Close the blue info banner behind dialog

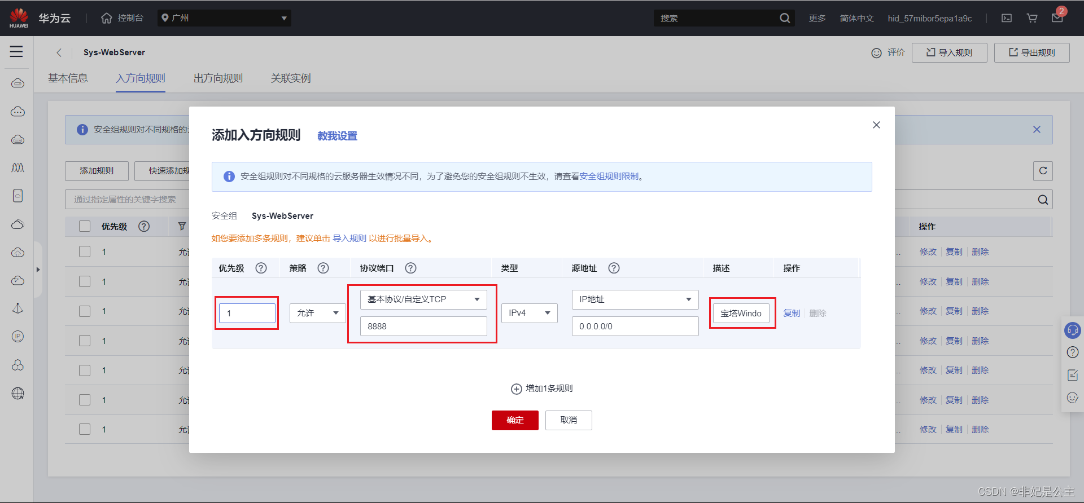pyautogui.click(x=1037, y=129)
